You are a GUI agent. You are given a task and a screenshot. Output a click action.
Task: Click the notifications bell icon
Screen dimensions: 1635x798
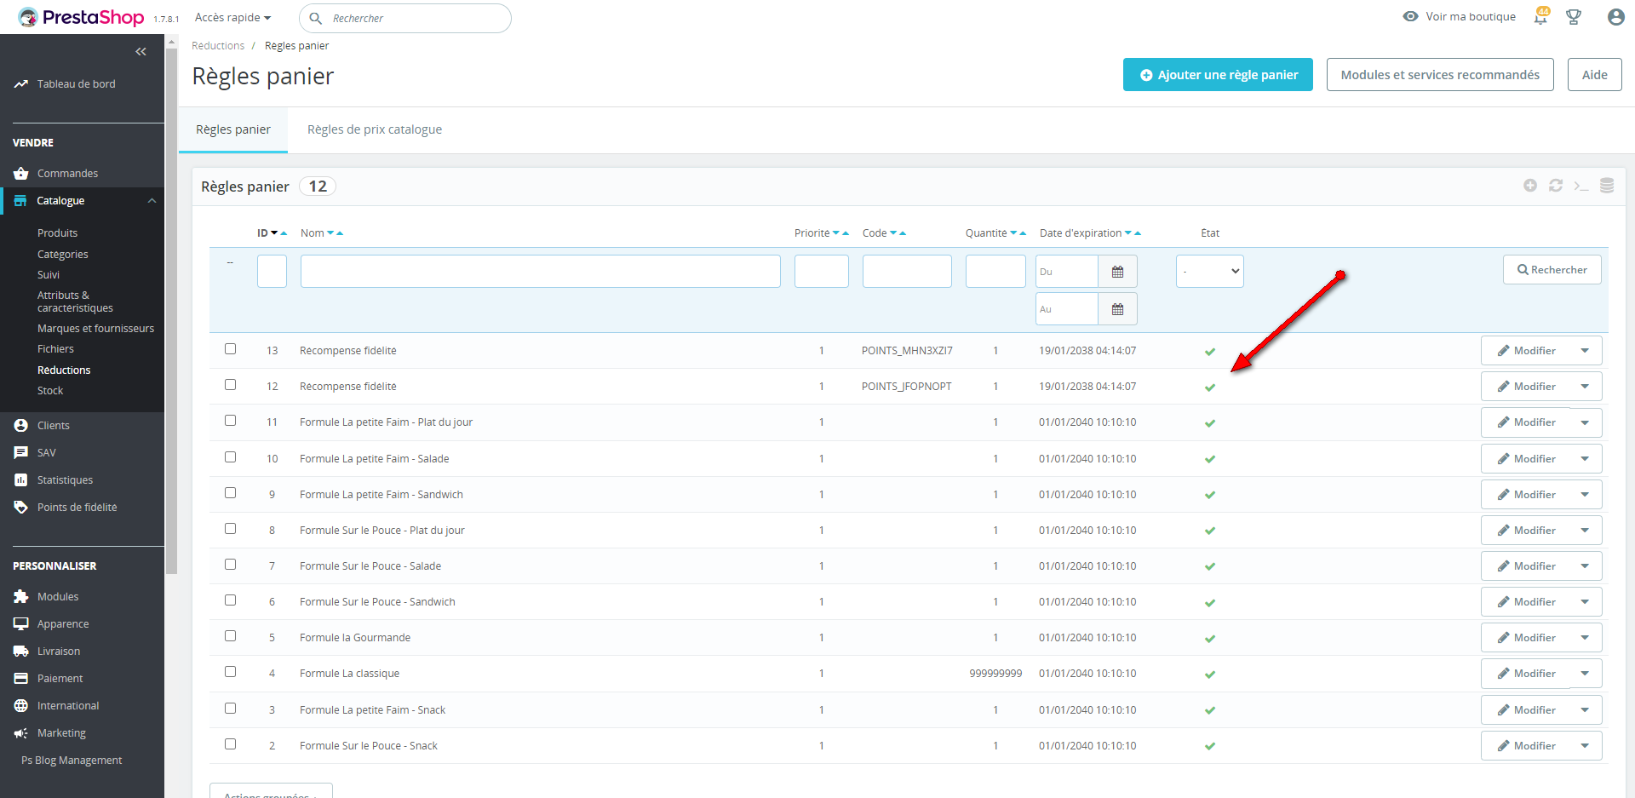click(x=1540, y=17)
